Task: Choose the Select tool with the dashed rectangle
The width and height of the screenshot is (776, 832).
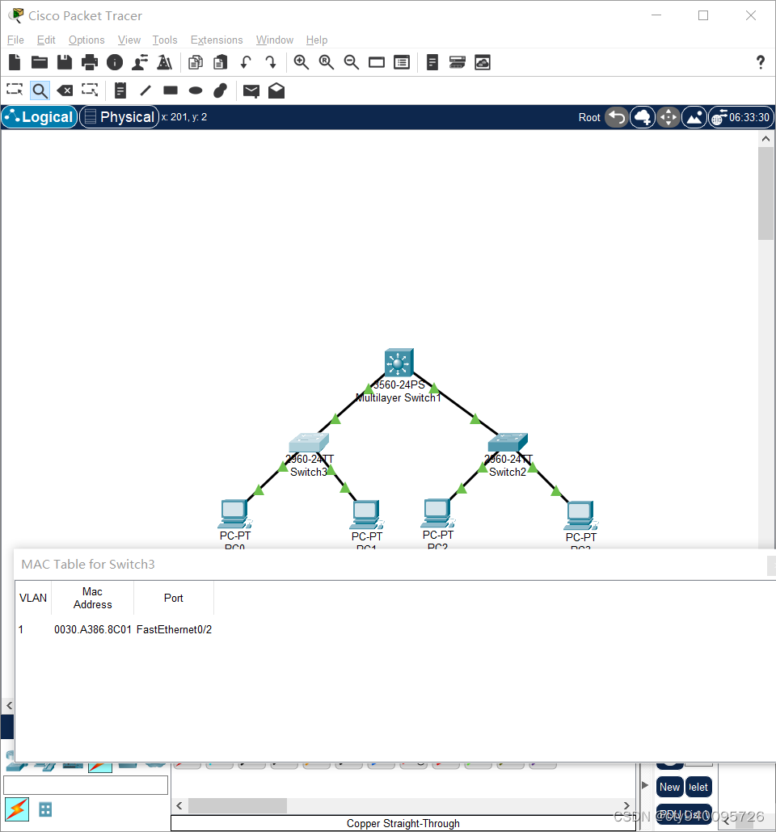Action: click(x=15, y=90)
